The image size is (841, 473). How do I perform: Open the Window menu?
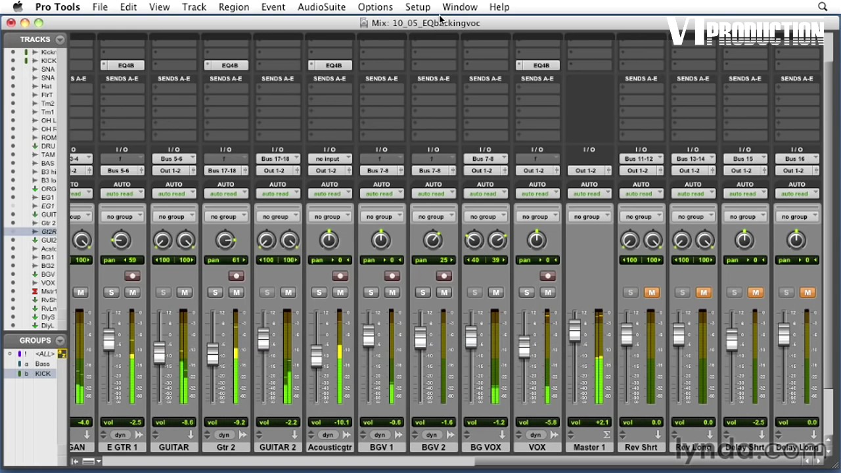pyautogui.click(x=459, y=7)
